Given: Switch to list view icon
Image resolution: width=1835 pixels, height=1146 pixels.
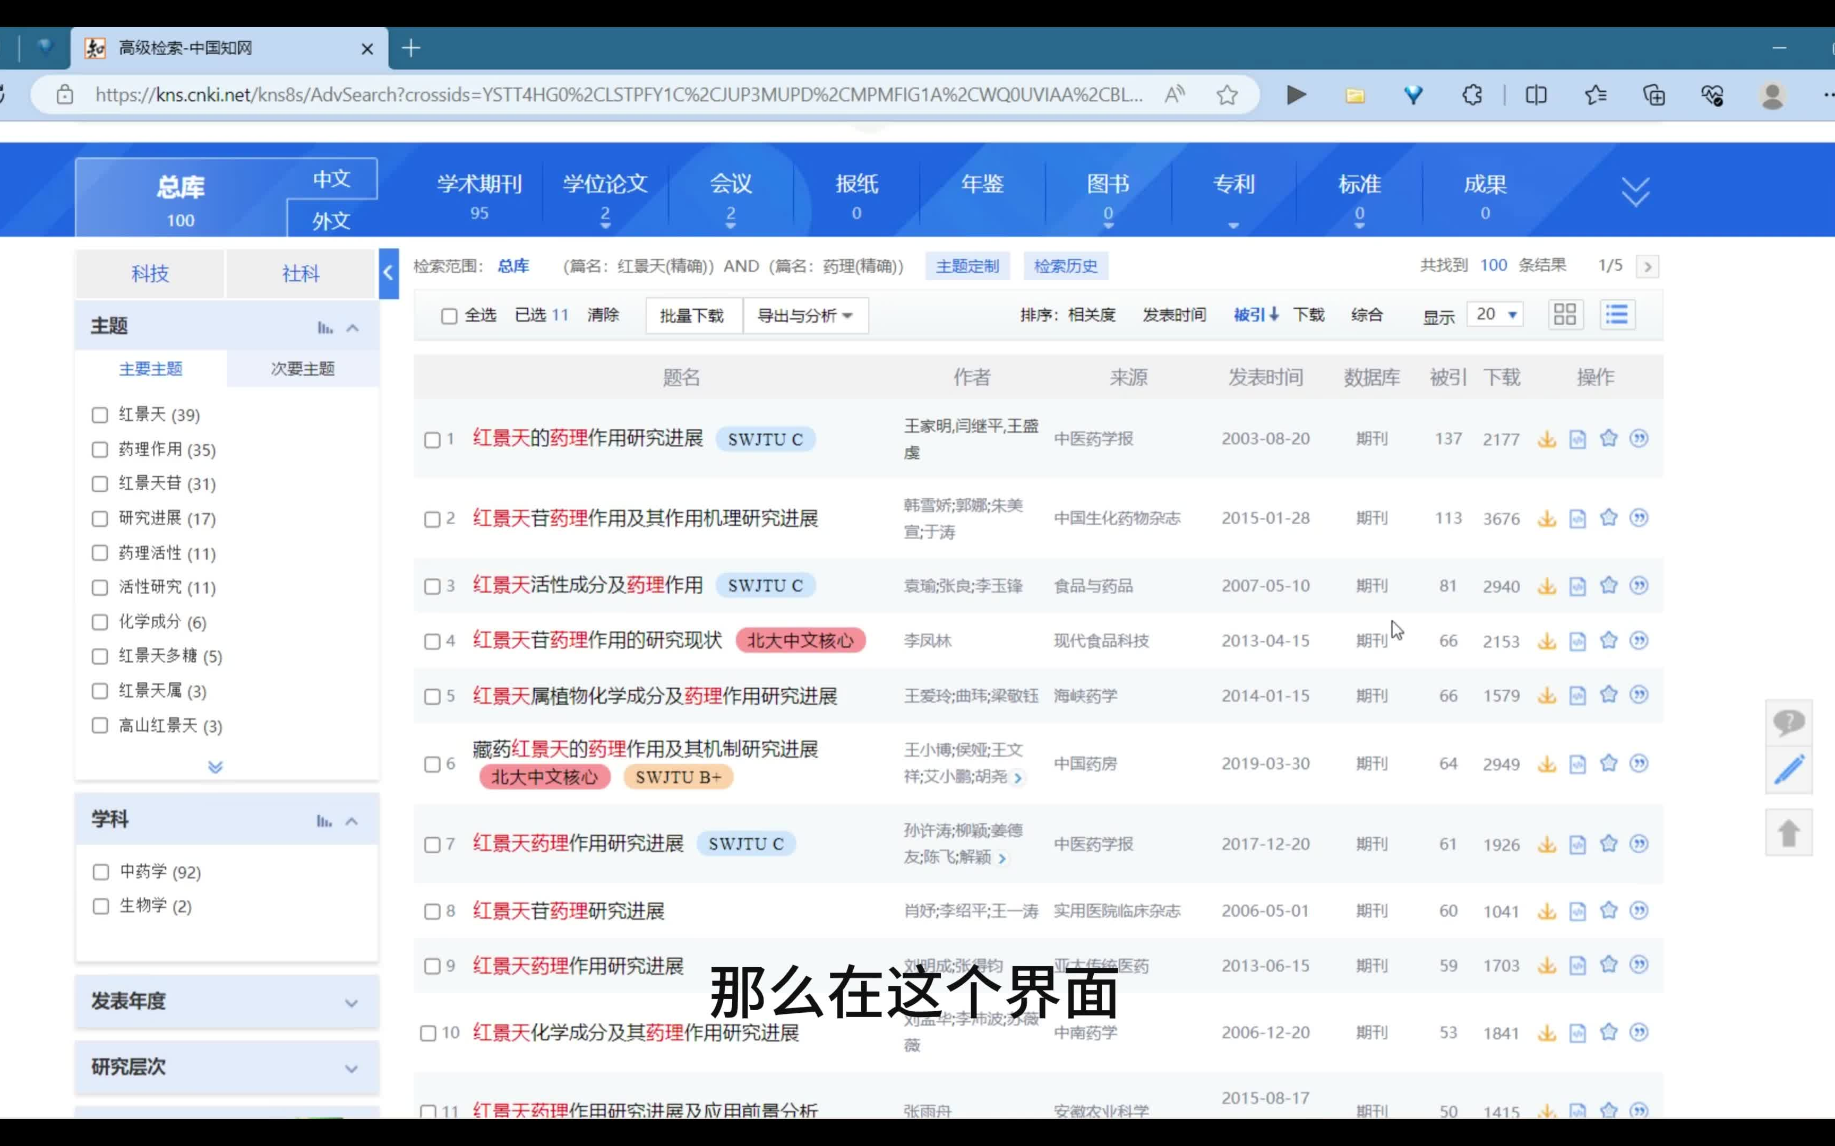Looking at the screenshot, I should coord(1617,315).
